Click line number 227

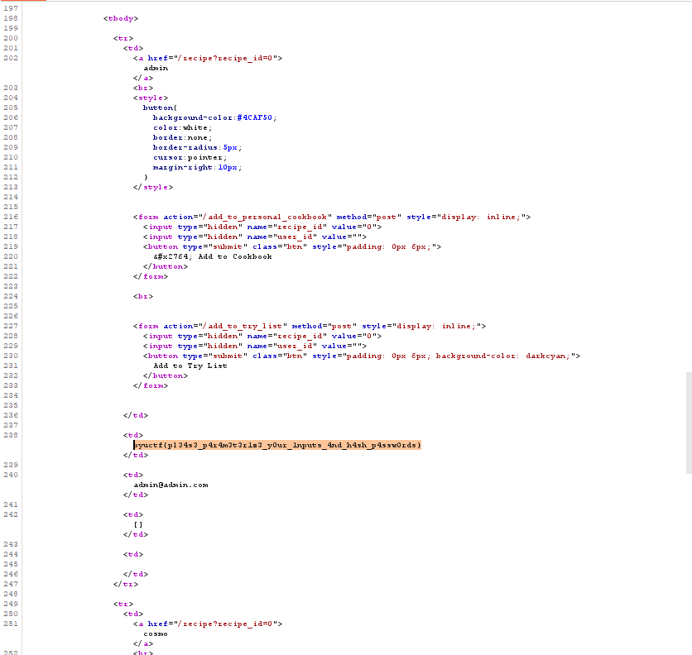click(x=11, y=326)
